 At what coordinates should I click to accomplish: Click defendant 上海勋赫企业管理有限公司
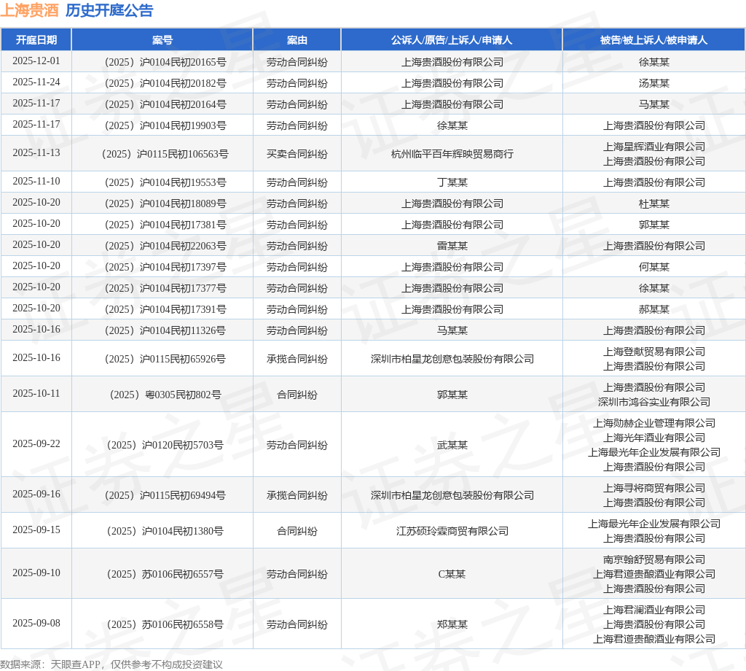[653, 423]
